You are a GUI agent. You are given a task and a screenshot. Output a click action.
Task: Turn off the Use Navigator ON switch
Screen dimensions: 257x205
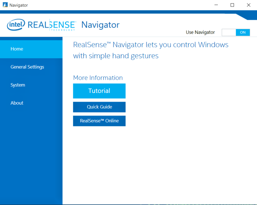(243, 32)
